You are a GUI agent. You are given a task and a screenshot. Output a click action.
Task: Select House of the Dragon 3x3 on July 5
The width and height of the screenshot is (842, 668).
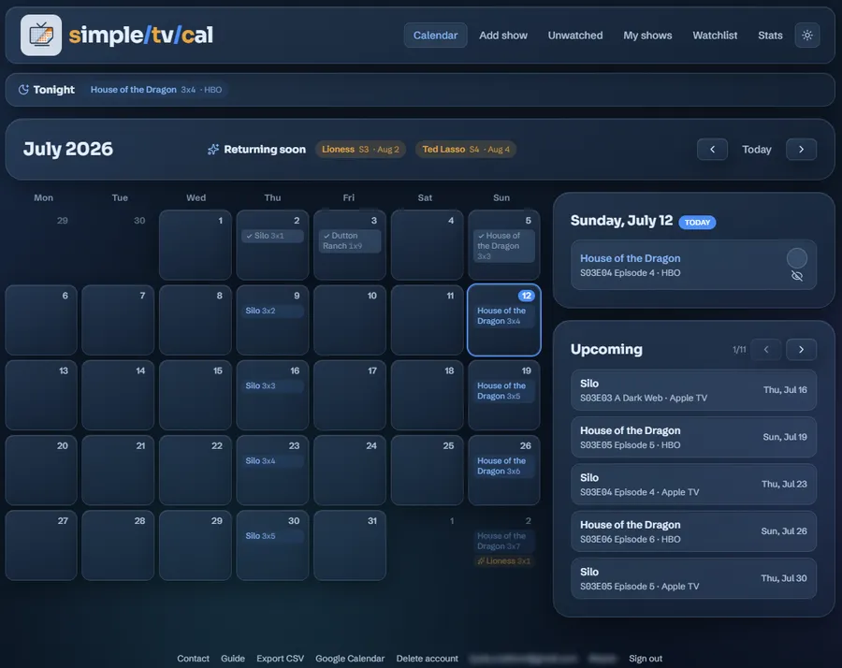[x=503, y=246]
